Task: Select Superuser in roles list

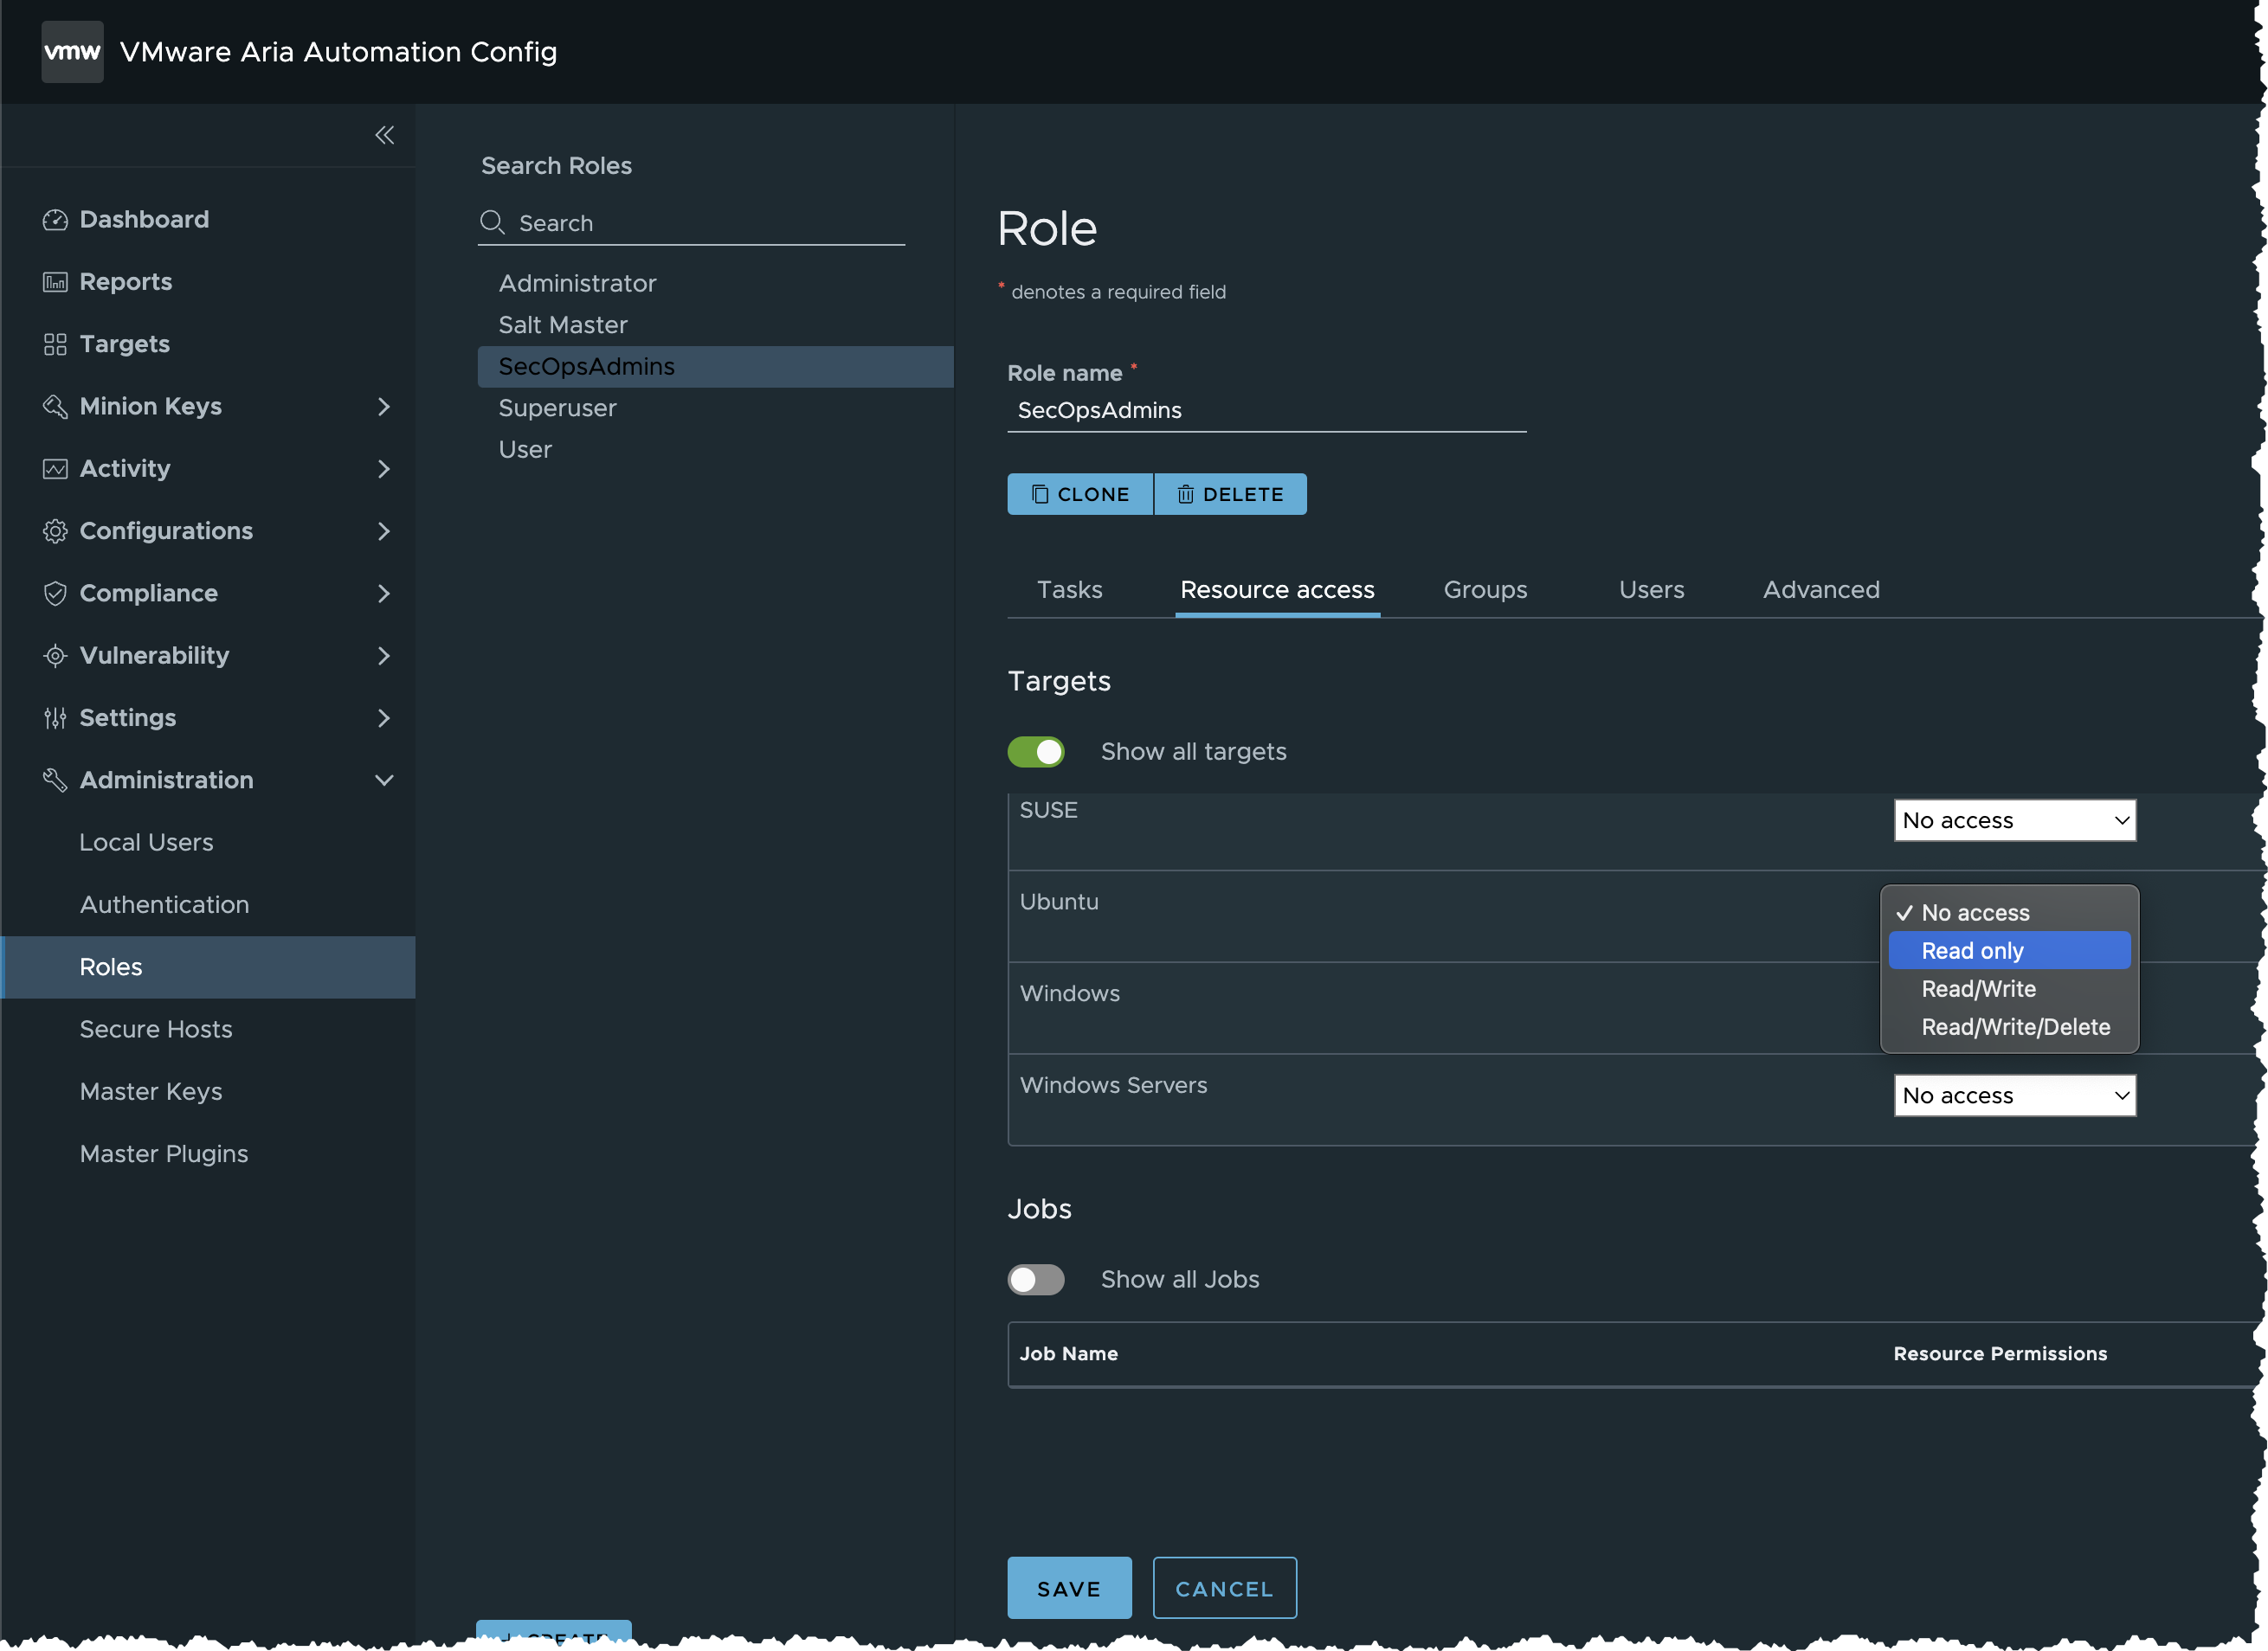Action: click(x=557, y=408)
